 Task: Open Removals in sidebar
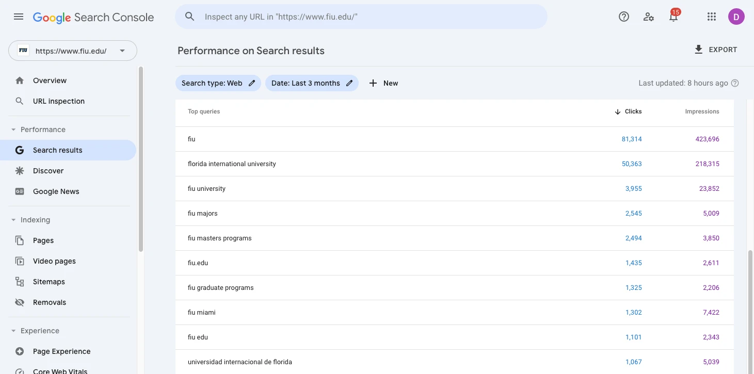[50, 302]
